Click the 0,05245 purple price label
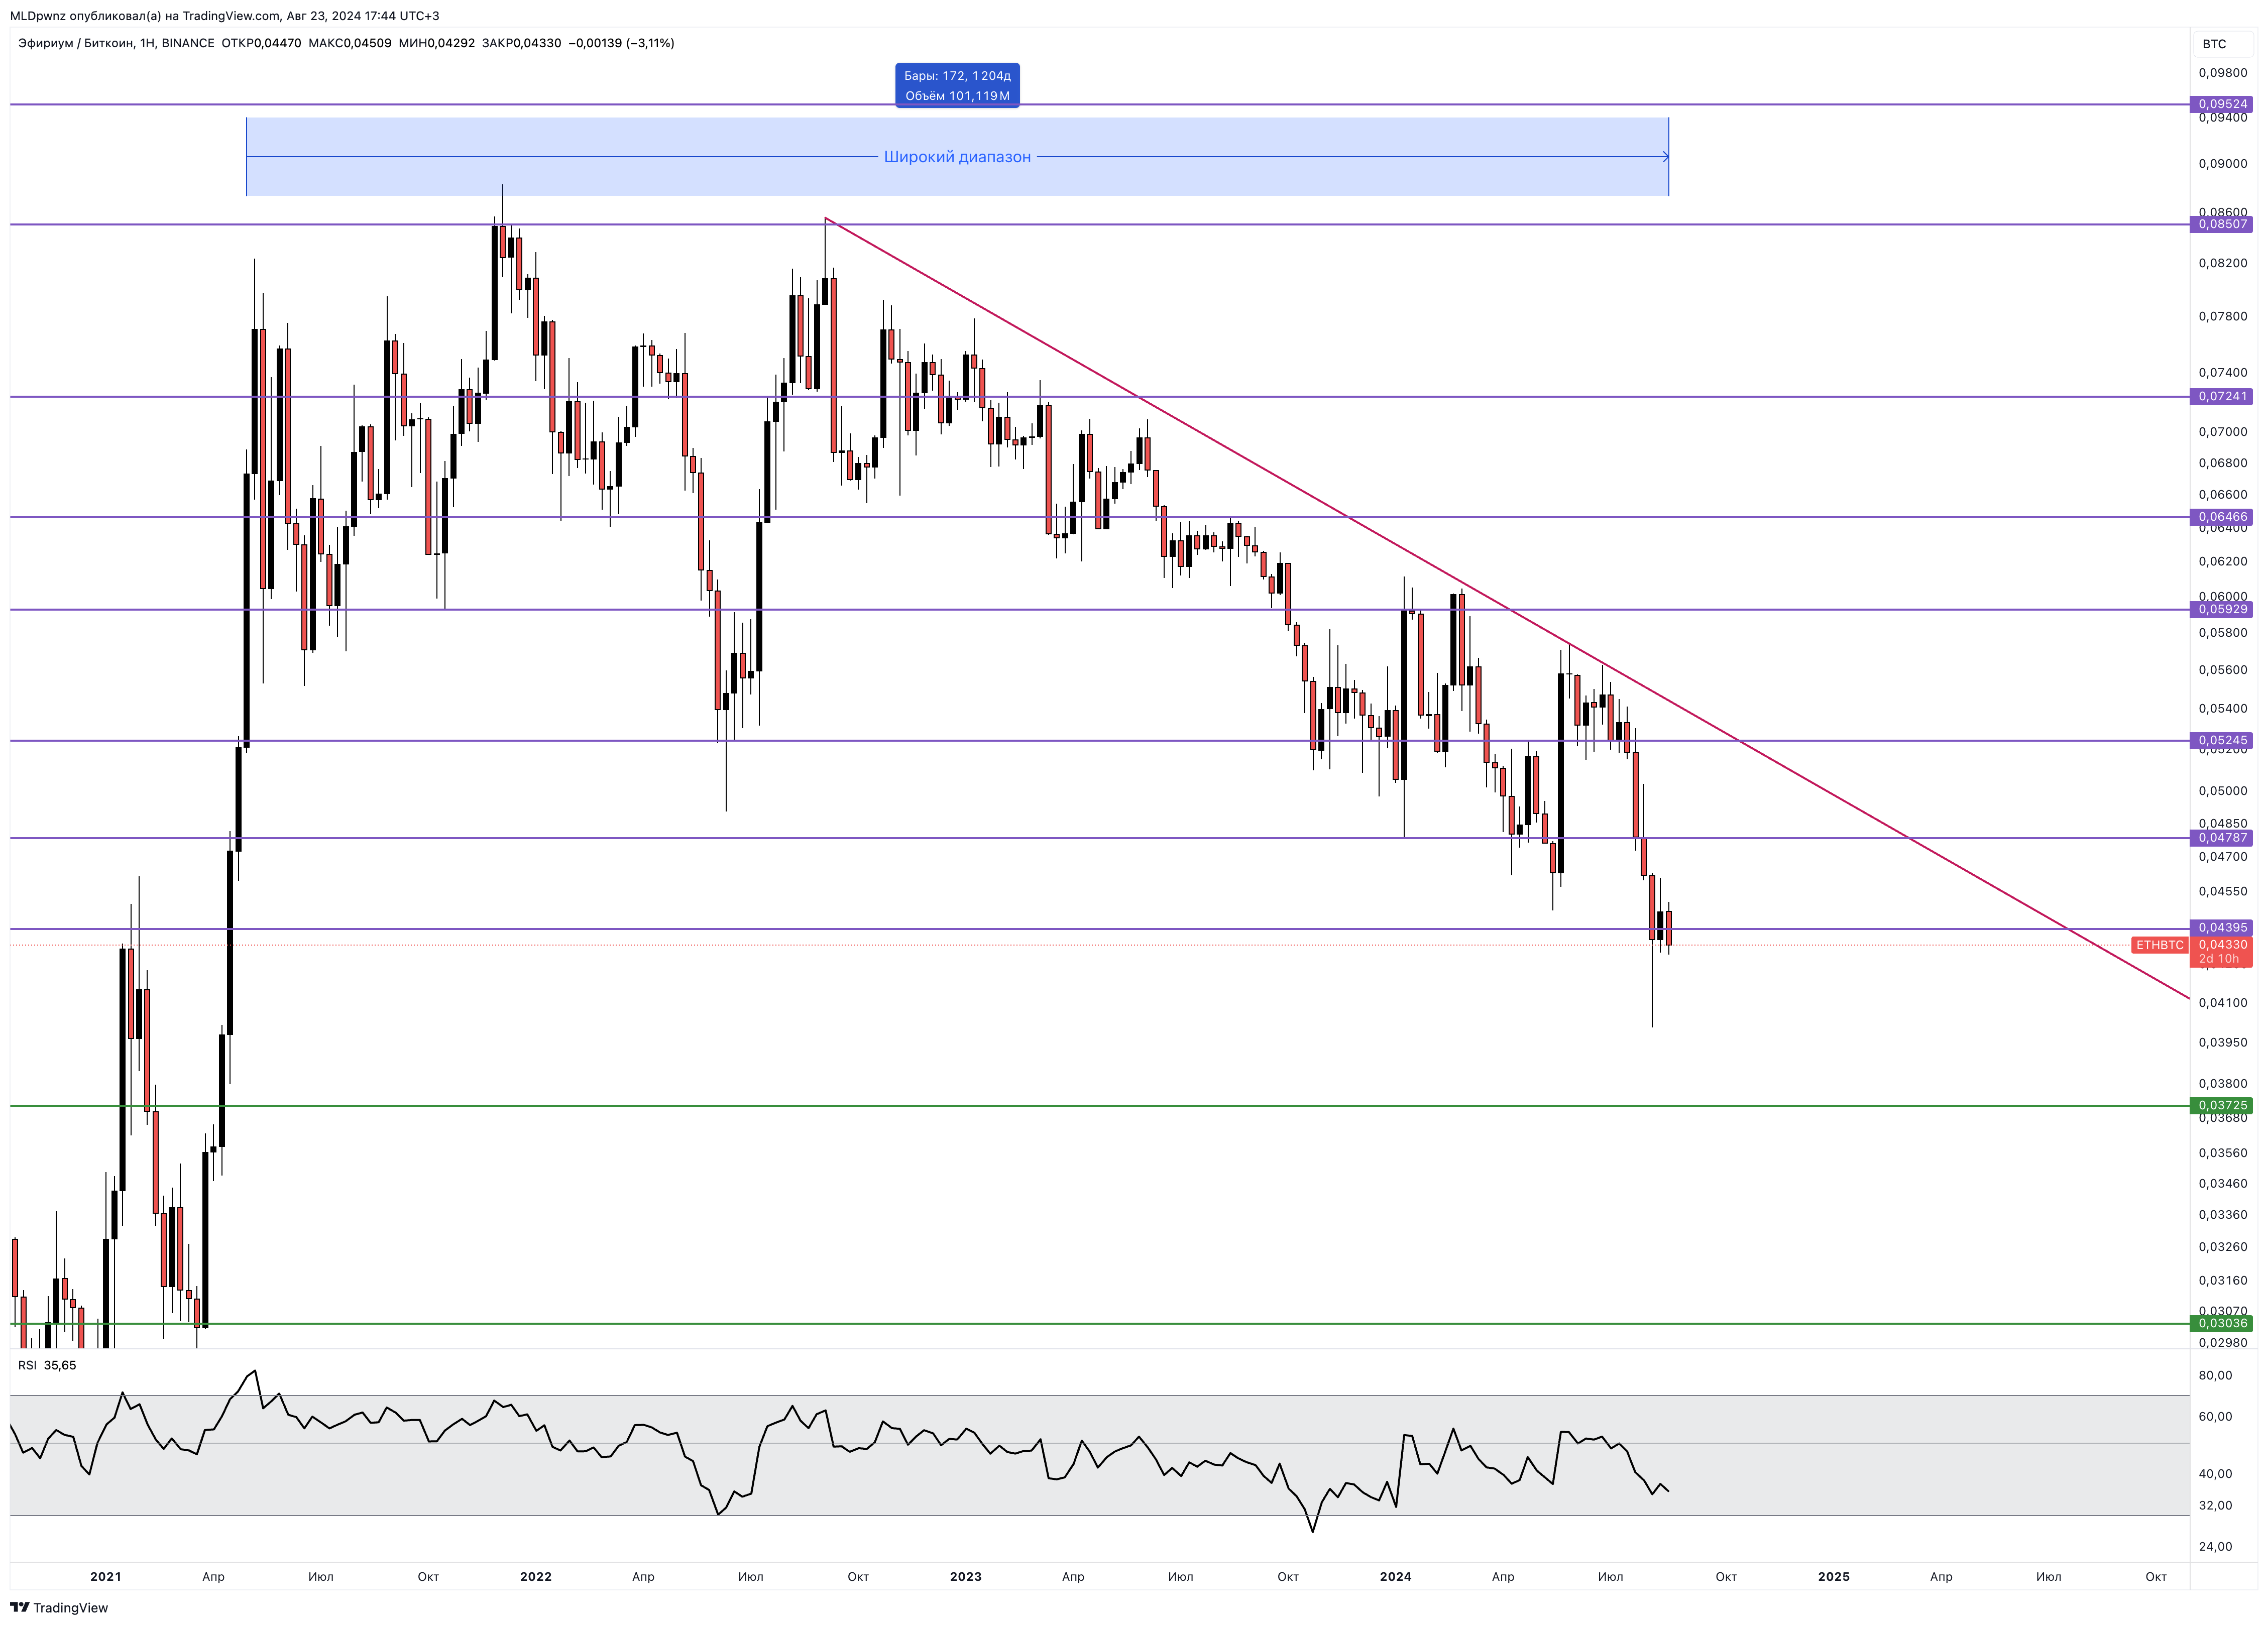This screenshot has height=1625, width=2268. coord(2222,740)
